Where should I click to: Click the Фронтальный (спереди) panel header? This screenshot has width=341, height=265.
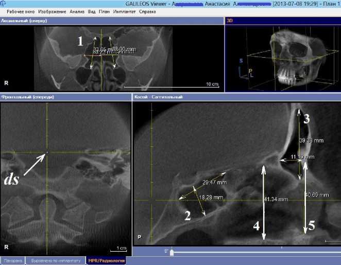tap(66, 97)
